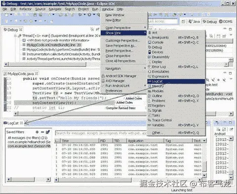Open the dropdown arrow next to the New icon

(11, 14)
